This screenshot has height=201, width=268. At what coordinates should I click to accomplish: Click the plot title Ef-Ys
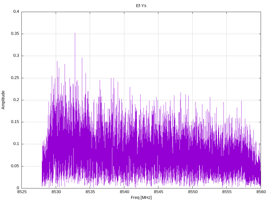point(141,5)
